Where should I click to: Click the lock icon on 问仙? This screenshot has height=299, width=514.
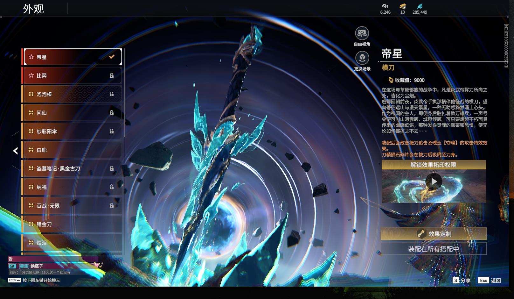112,112
